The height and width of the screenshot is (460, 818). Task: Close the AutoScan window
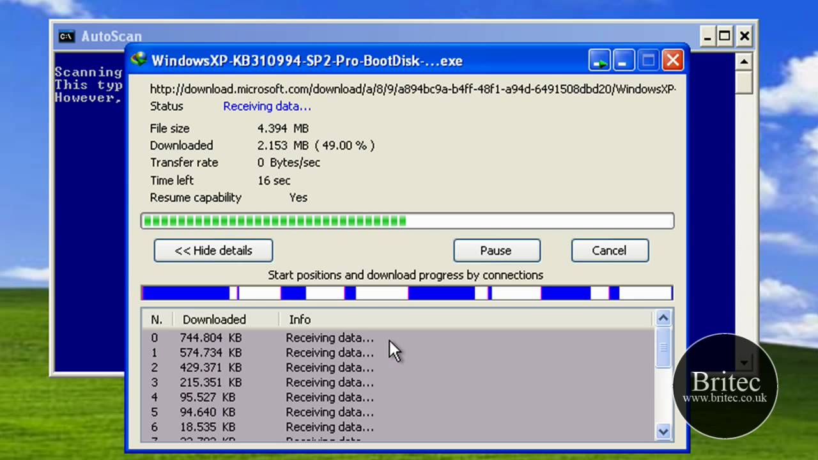[744, 36]
